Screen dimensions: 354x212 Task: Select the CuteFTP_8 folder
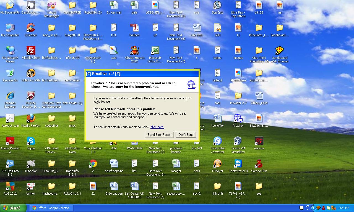(51, 166)
